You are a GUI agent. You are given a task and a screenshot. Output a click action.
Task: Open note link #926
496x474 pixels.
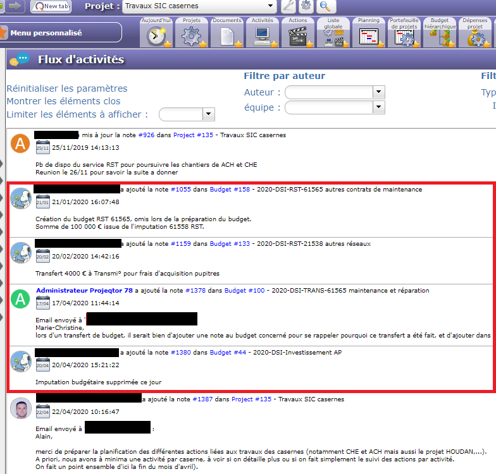tap(147, 135)
